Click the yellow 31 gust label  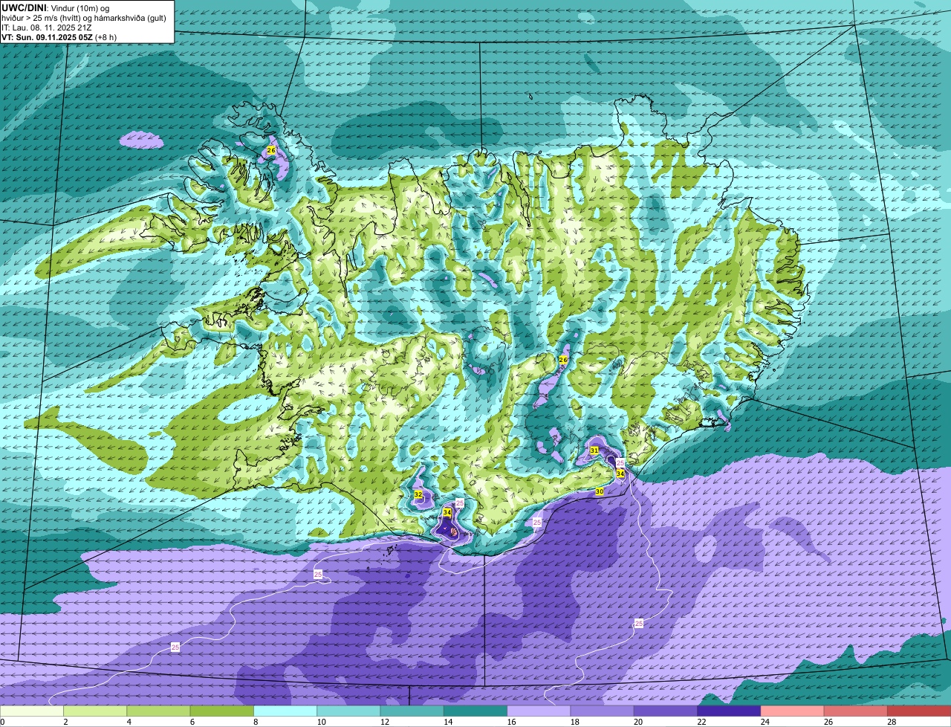click(594, 450)
